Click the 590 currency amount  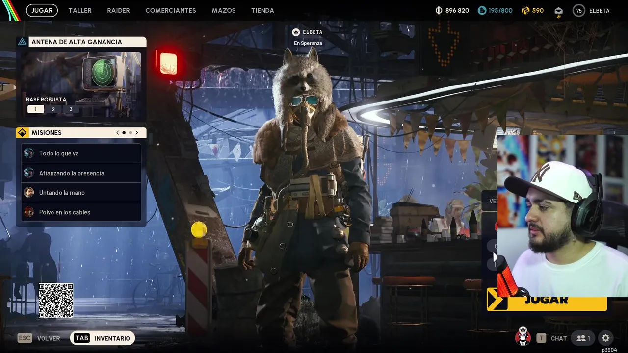[538, 10]
